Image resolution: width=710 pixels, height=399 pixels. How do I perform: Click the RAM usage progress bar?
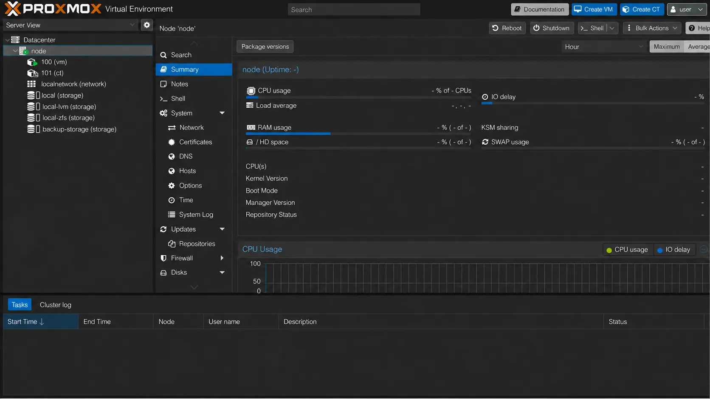[359, 134]
